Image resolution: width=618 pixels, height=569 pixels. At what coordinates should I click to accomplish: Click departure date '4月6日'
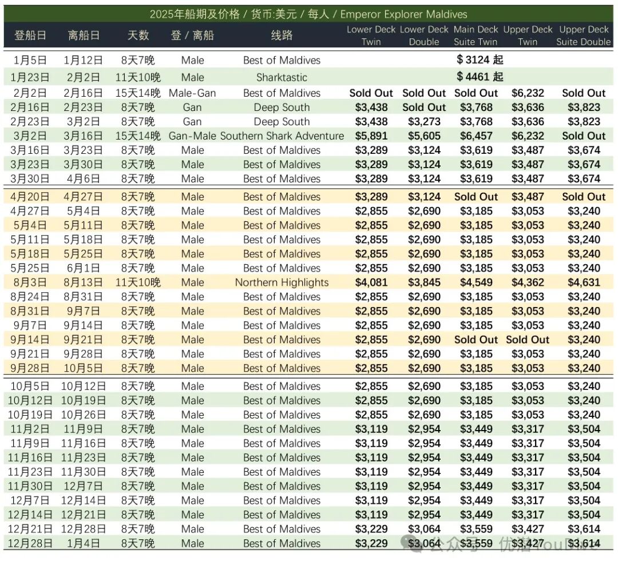pyautogui.click(x=83, y=179)
